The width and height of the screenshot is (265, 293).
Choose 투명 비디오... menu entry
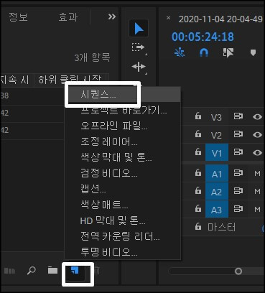click(123, 252)
